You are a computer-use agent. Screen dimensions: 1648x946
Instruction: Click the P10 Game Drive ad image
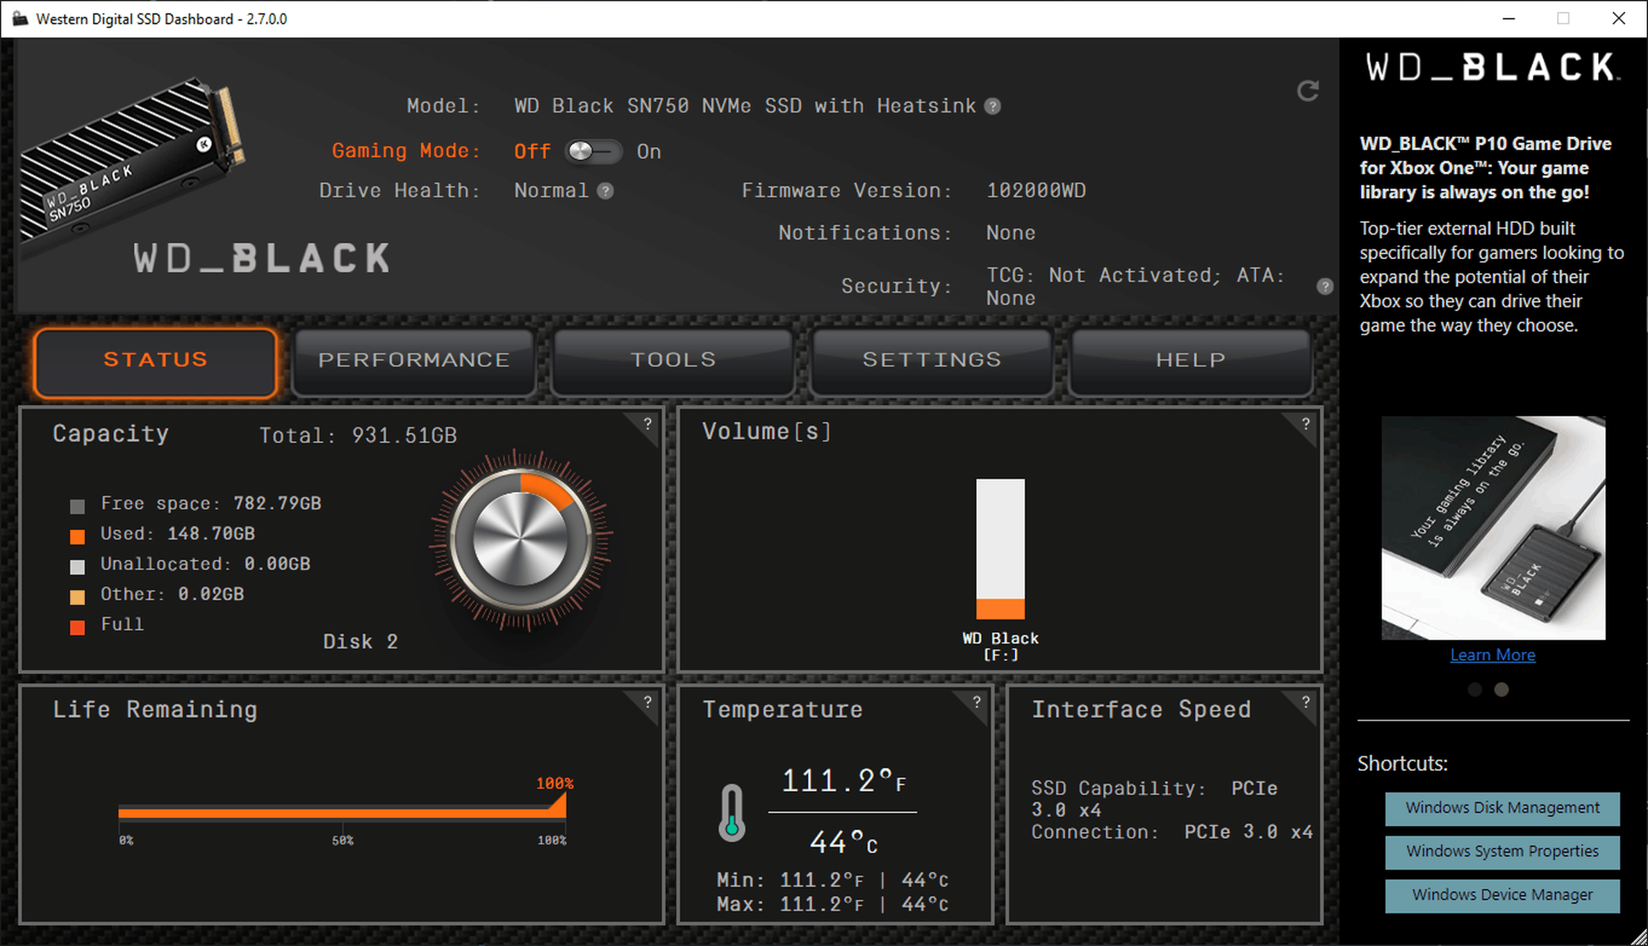[x=1493, y=528]
